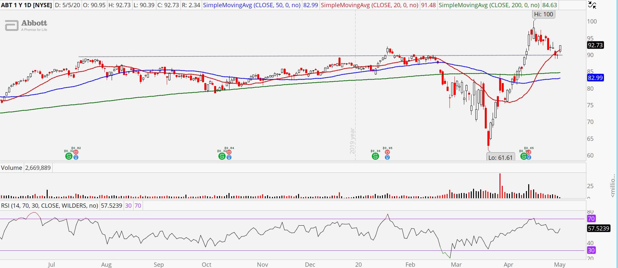
Task: Click the open price O: 90.95
Action: (x=94, y=5)
